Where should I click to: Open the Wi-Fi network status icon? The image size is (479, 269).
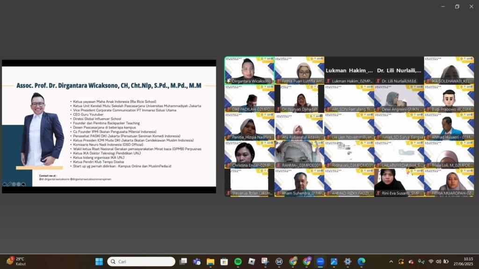click(x=431, y=262)
